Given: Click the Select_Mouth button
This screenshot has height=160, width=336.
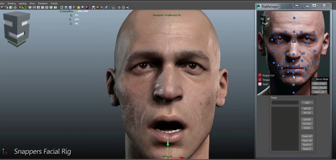Looking at the screenshot, I should (319, 88).
